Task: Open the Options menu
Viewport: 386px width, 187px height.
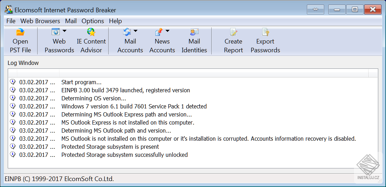Action: tap(93, 21)
